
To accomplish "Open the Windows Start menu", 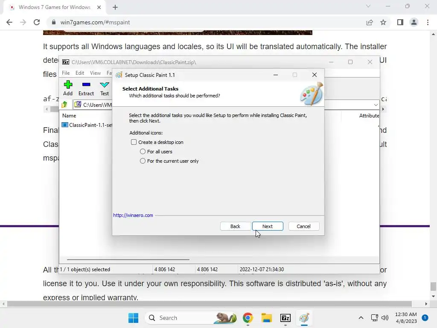I will (133, 318).
